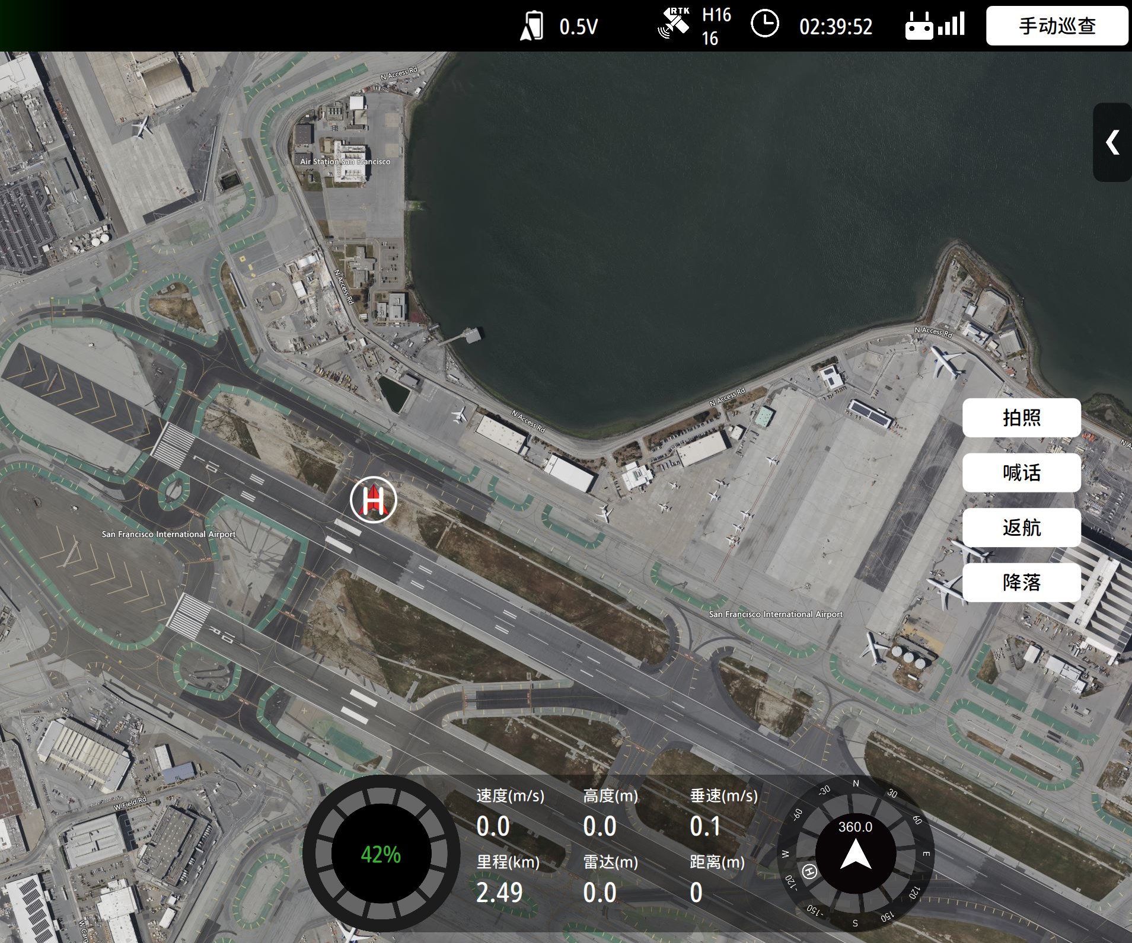Click the flight time clock icon
Screen dimensions: 1132x943
(764, 25)
